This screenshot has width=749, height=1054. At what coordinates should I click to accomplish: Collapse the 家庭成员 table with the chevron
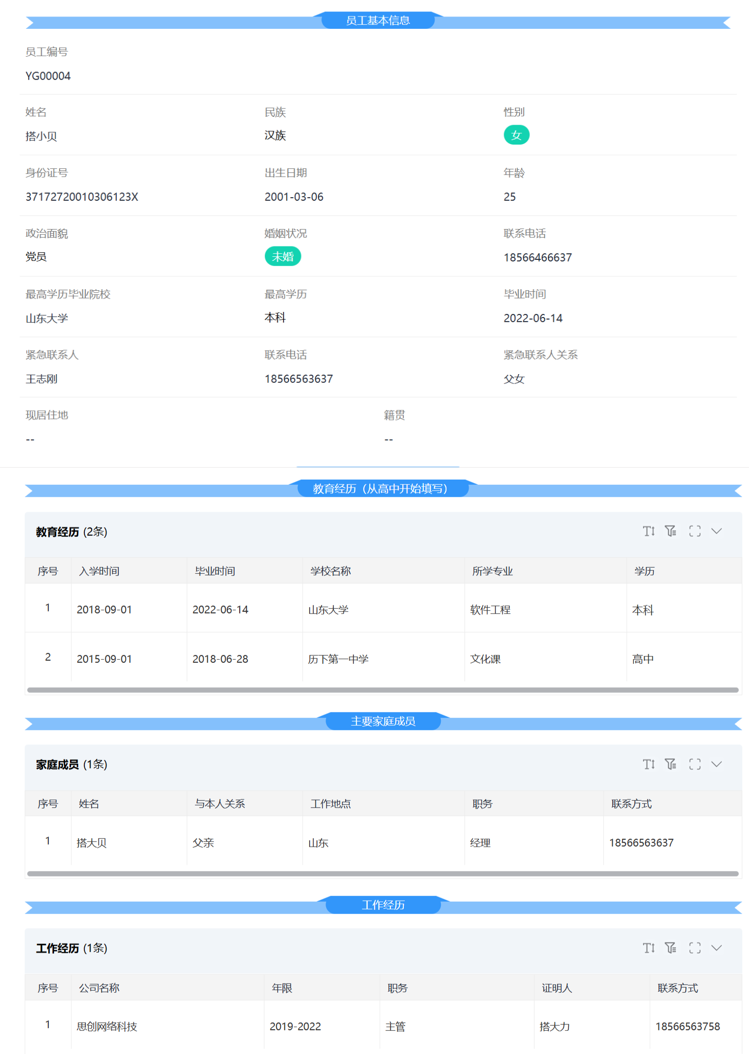point(717,764)
